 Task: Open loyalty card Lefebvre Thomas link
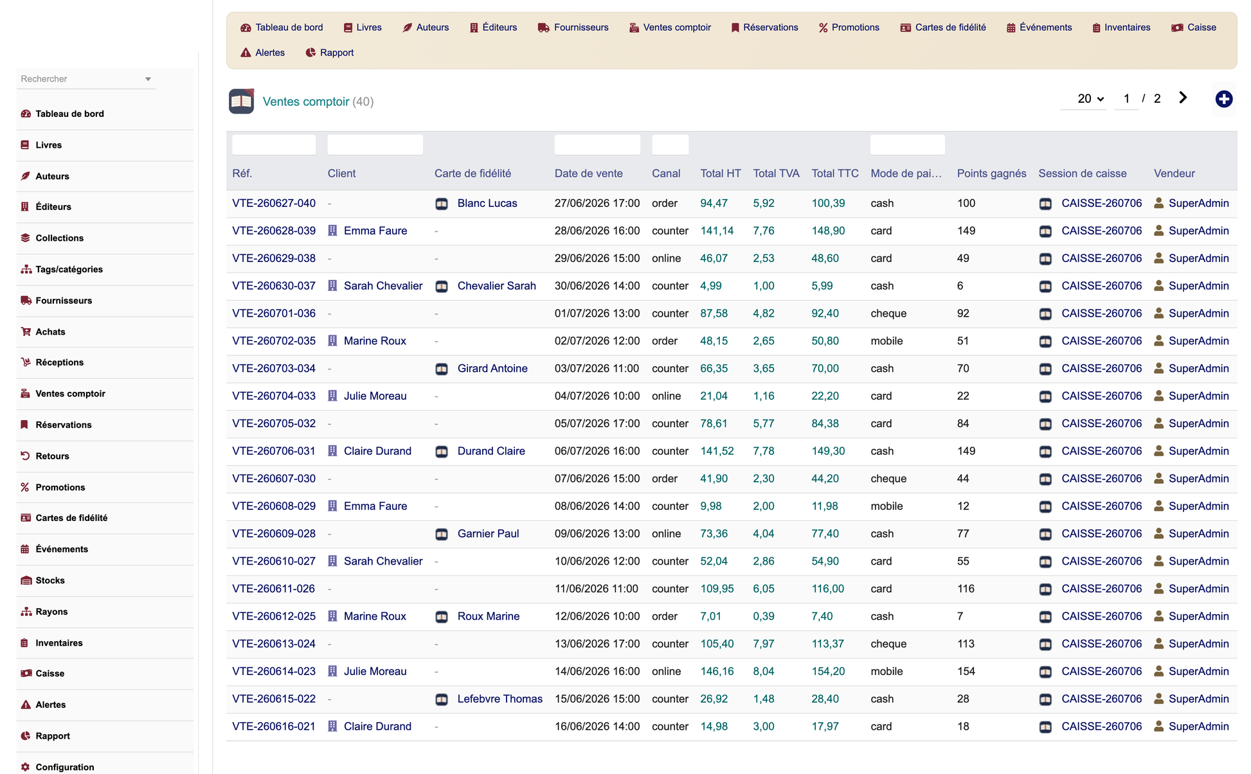pyautogui.click(x=500, y=699)
